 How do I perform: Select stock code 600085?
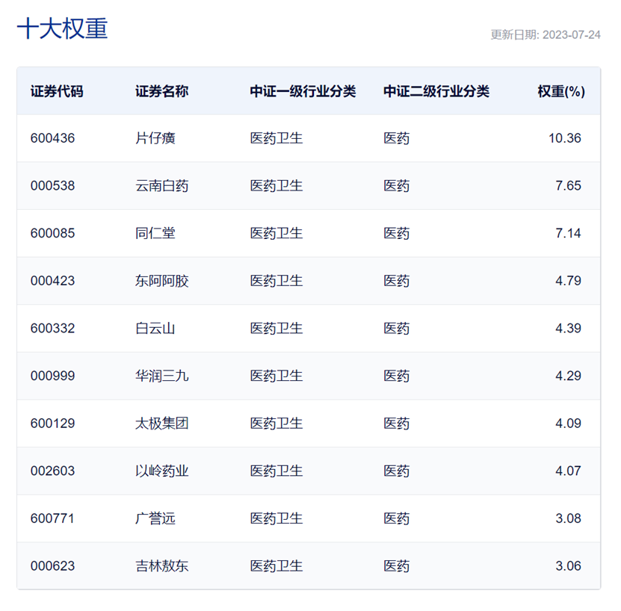click(x=52, y=233)
